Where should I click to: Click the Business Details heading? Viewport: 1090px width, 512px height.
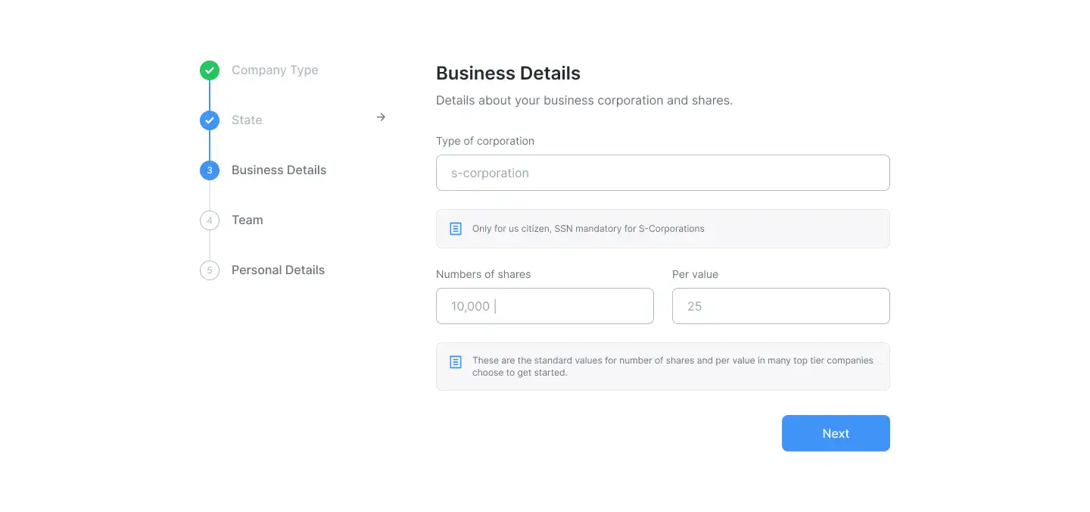pos(508,73)
